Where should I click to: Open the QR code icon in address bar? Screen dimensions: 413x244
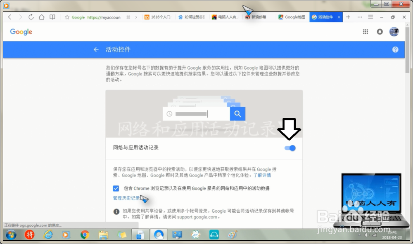point(128,17)
